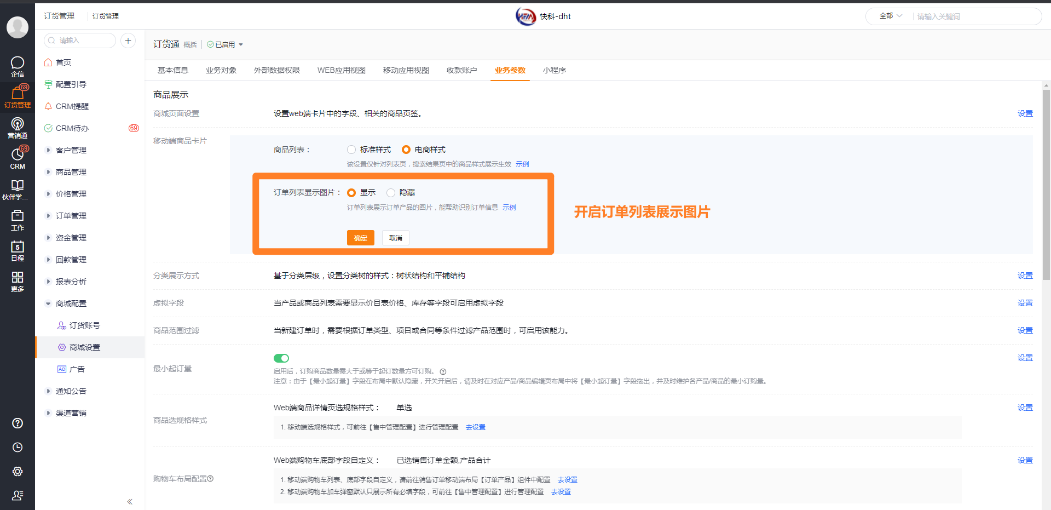Image resolution: width=1051 pixels, height=510 pixels.
Task: Click the help question mark icon in sidebar
Action: pyautogui.click(x=18, y=423)
